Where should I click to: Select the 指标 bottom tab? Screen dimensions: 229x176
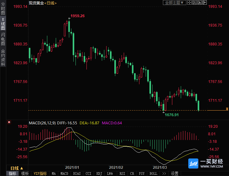13,173
